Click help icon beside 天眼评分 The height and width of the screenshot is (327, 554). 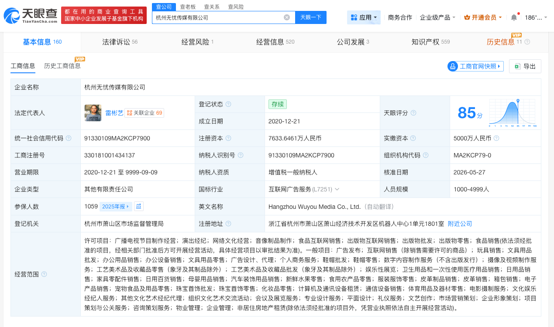[x=413, y=113]
